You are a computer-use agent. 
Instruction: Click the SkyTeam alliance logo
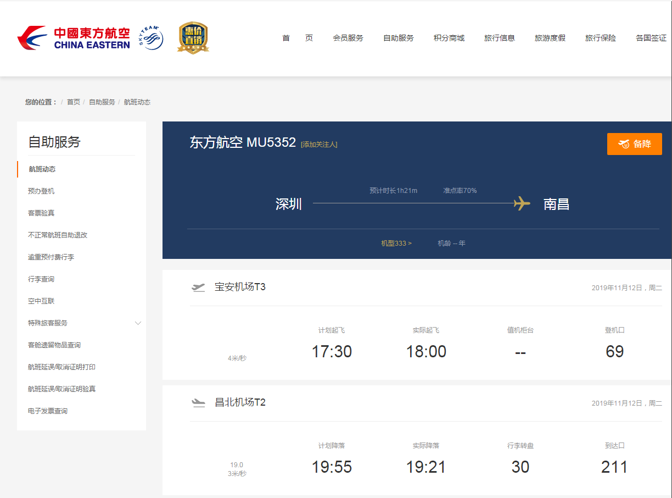(x=151, y=37)
